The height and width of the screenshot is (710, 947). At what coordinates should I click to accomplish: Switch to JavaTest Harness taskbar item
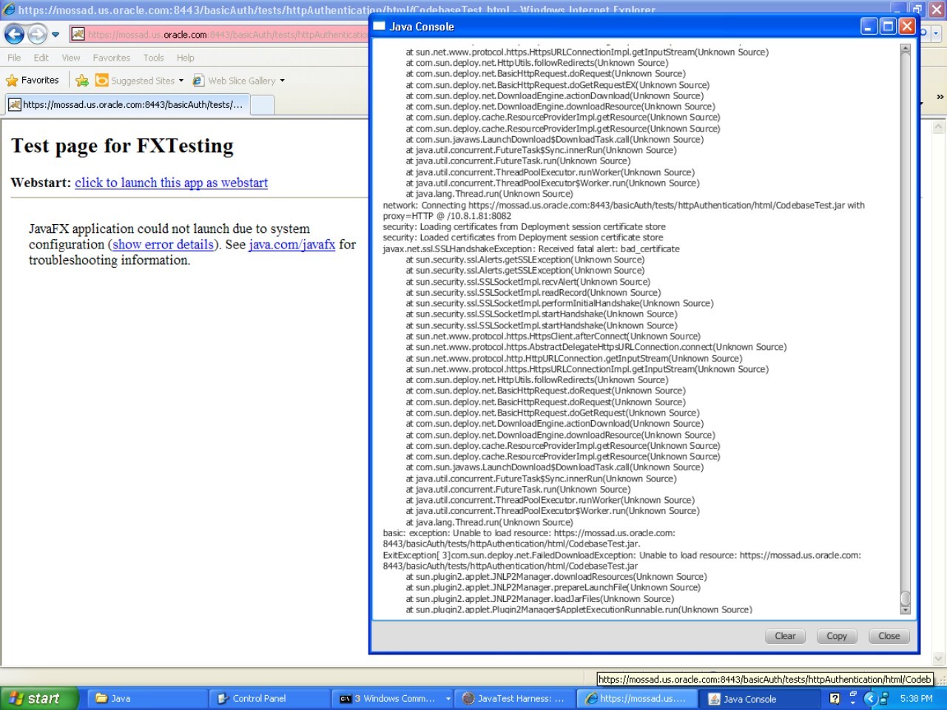tap(513, 698)
